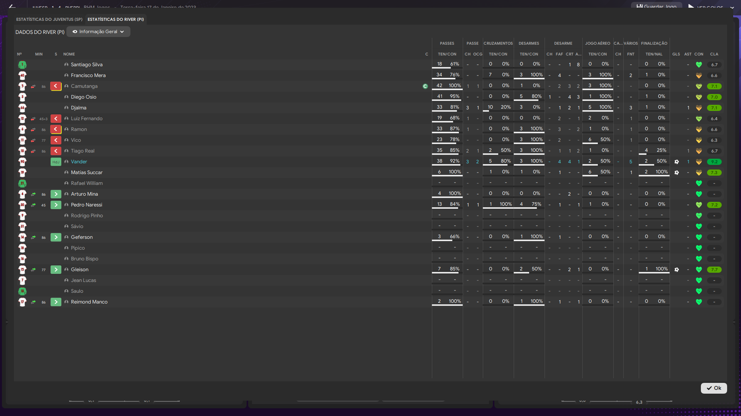This screenshot has width=741, height=416.
Task: Click Djalma condition heart icon
Action: pos(699,108)
